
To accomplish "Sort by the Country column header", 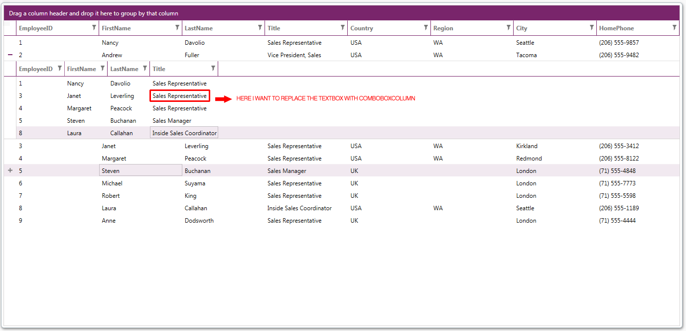I will click(362, 28).
